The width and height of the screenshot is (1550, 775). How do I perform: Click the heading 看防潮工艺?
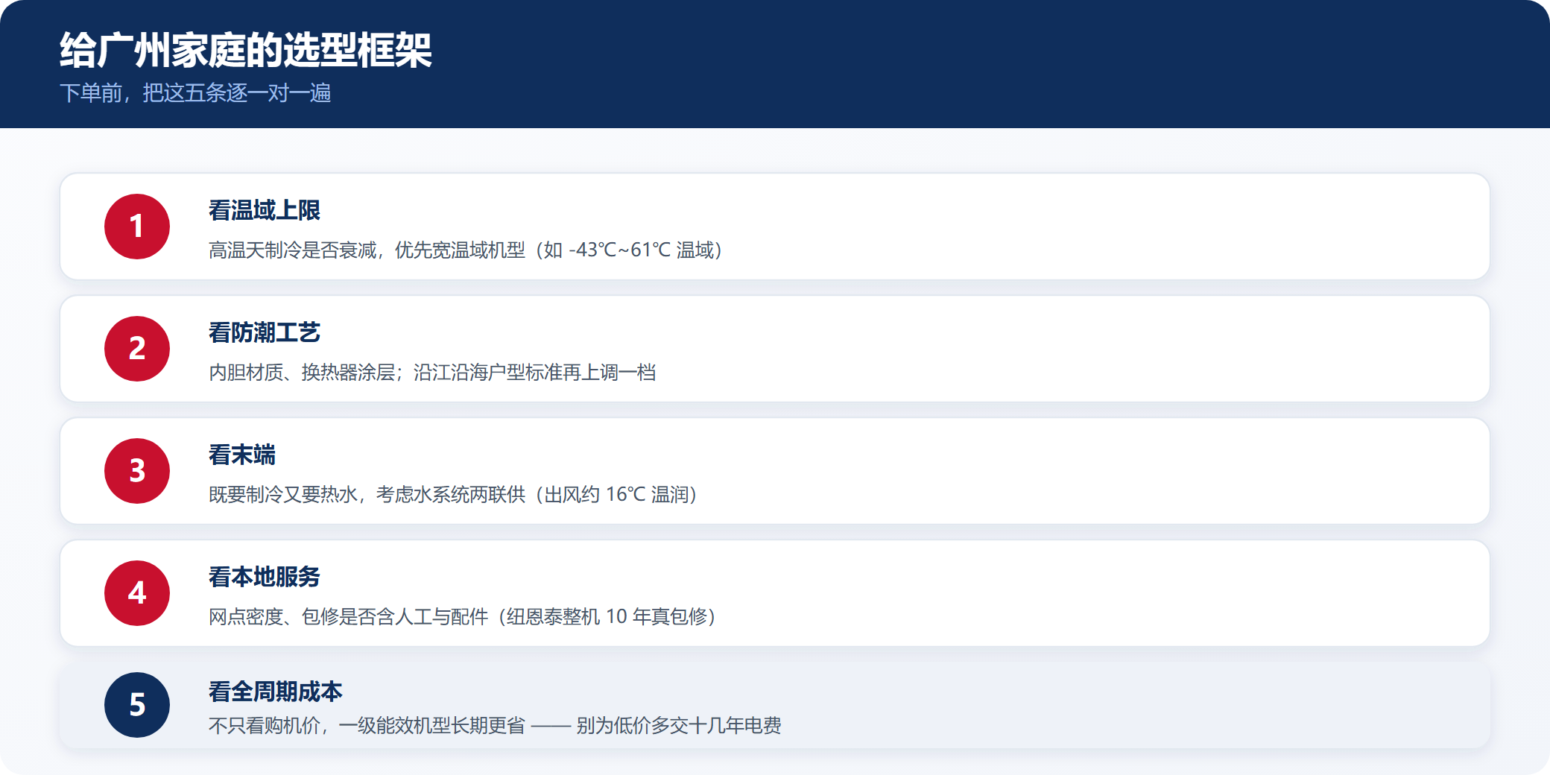click(265, 332)
